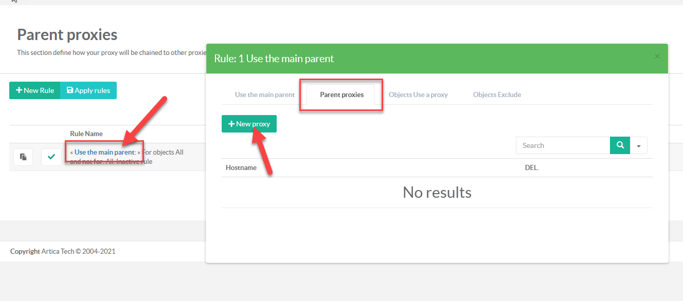
Task: Sort by the Hostname column header
Action: pyautogui.click(x=241, y=167)
